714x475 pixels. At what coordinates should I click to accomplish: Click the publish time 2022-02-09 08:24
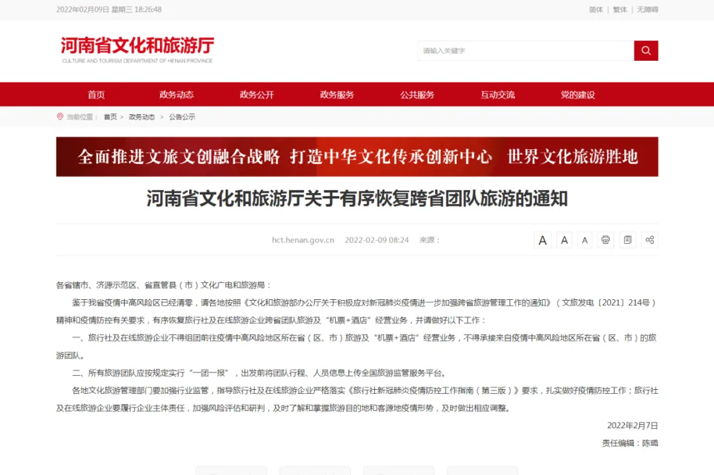[377, 240]
